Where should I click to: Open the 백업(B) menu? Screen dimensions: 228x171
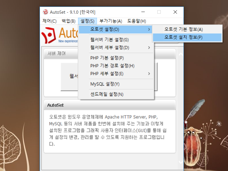68,21
